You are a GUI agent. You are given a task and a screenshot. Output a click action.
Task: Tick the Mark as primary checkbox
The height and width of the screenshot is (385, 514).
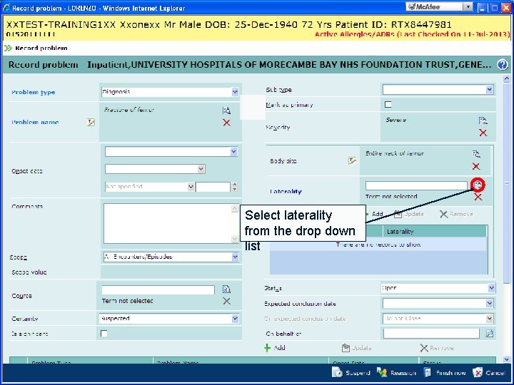click(x=388, y=104)
